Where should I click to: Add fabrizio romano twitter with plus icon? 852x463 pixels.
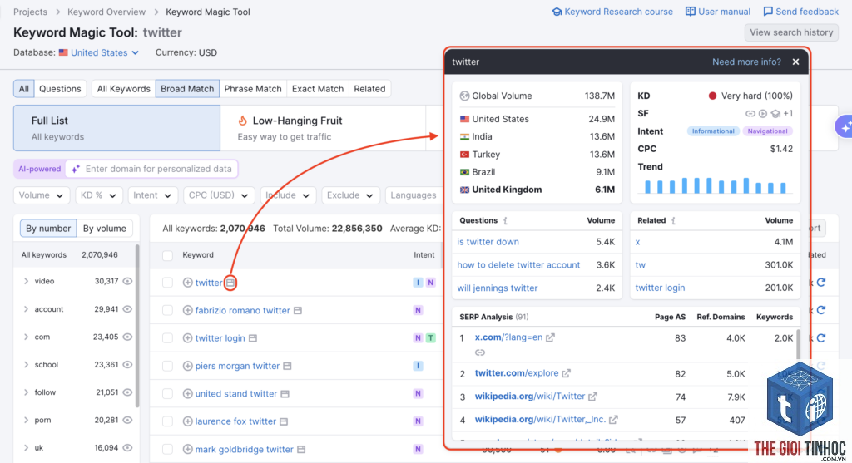click(x=187, y=311)
